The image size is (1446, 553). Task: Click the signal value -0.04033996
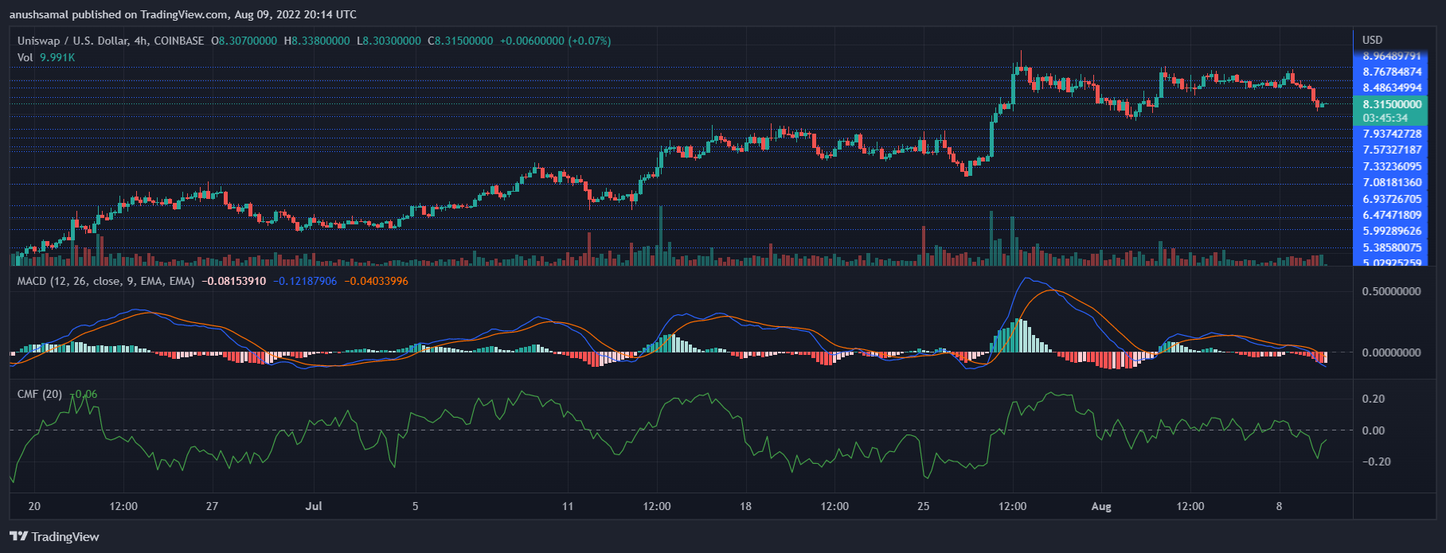[377, 281]
